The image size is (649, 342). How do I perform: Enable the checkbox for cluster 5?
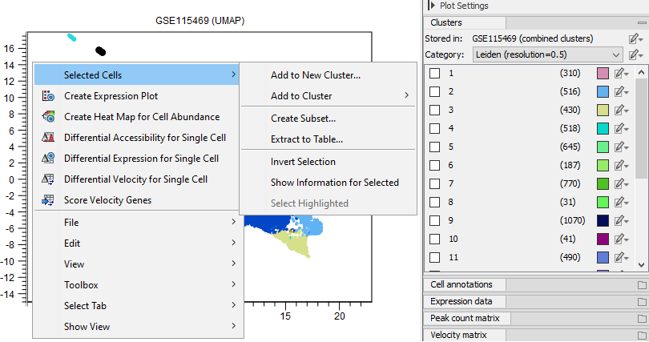point(434,147)
